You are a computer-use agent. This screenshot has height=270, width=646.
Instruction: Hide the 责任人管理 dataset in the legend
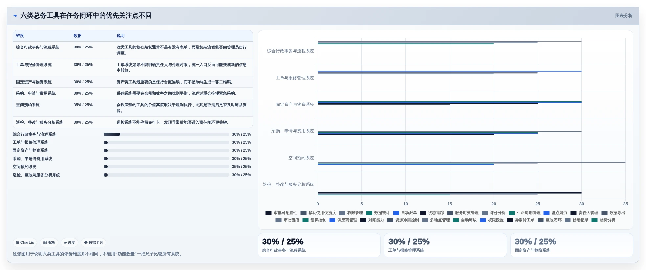point(584,213)
